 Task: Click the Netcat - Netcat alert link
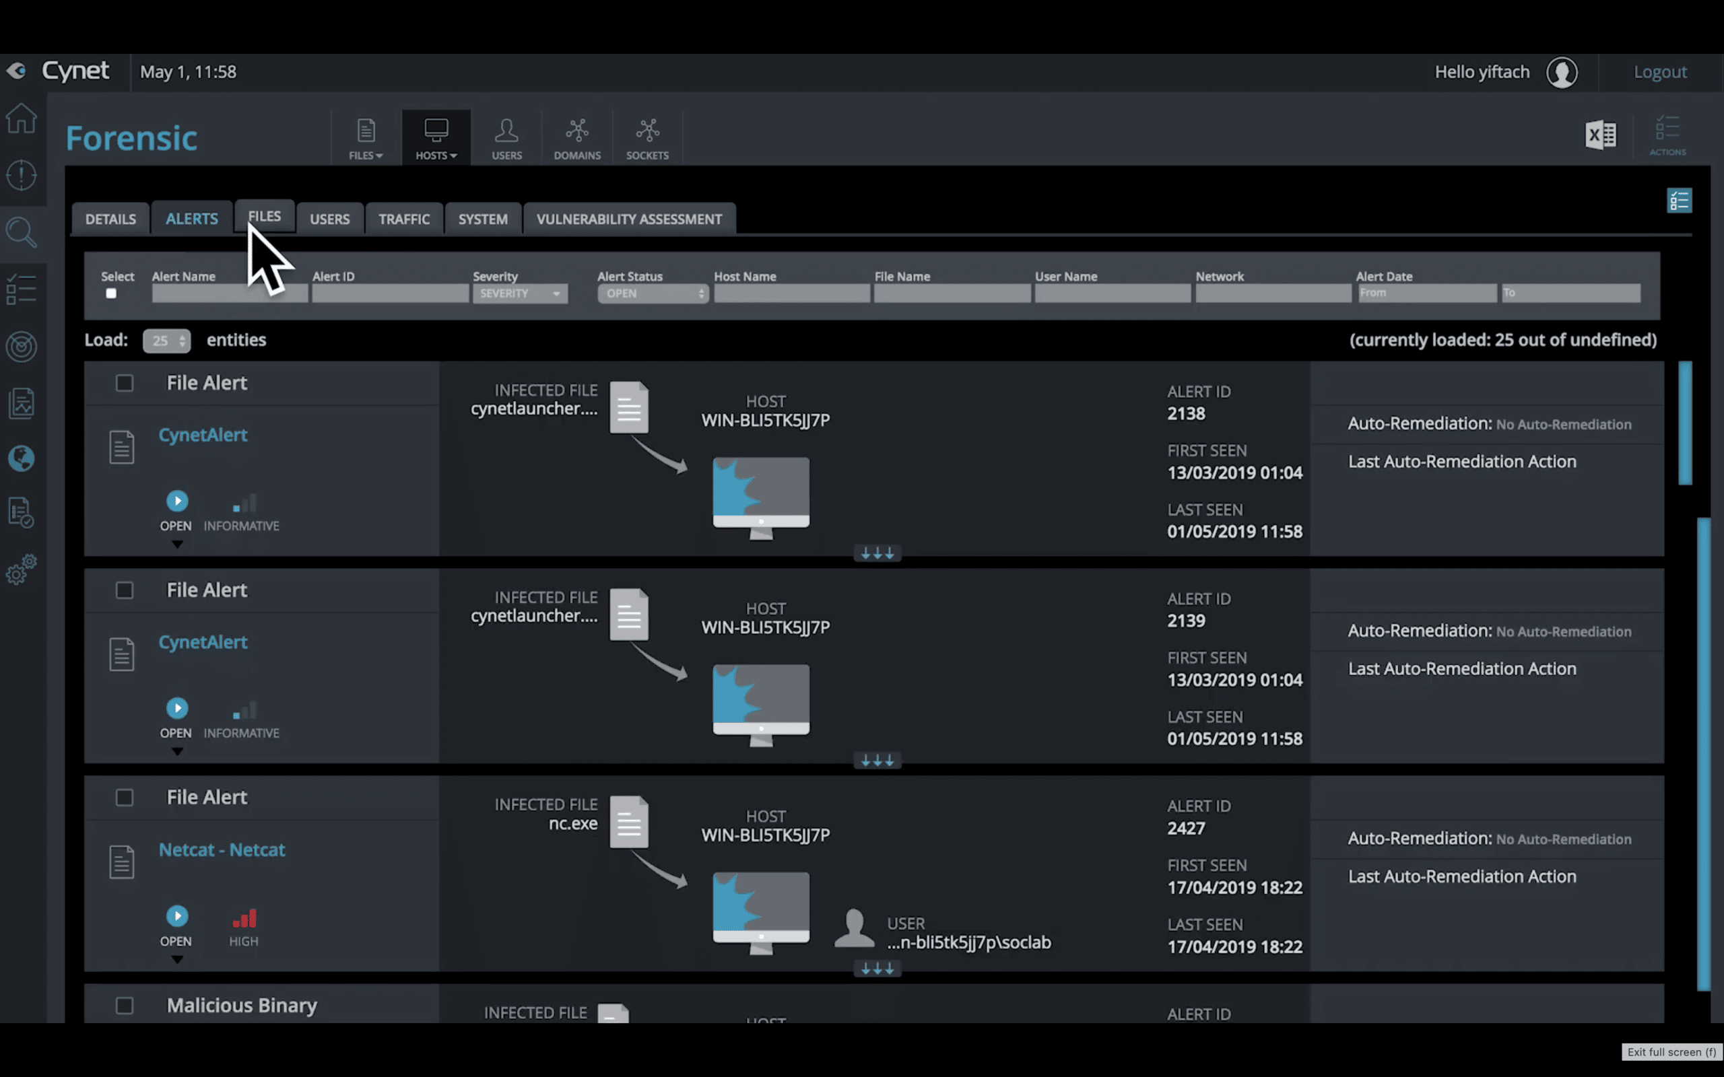coord(221,849)
